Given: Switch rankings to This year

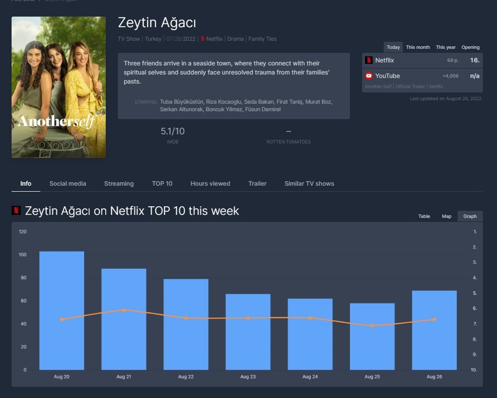Looking at the screenshot, I should click(x=446, y=47).
